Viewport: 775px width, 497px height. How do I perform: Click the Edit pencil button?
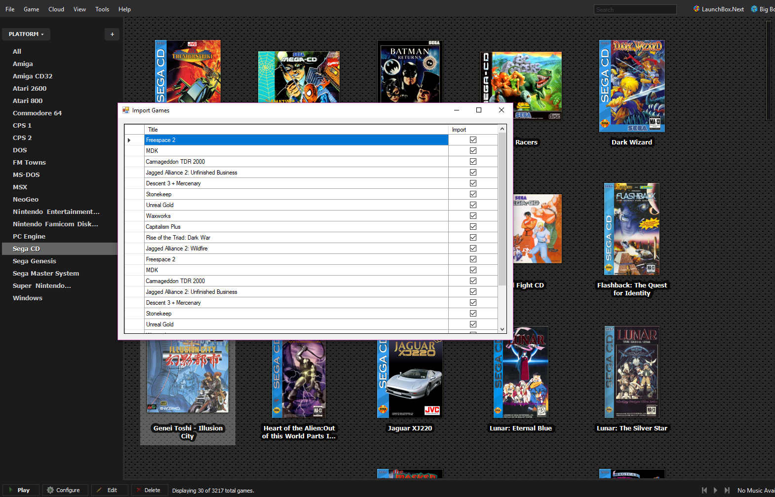[109, 490]
